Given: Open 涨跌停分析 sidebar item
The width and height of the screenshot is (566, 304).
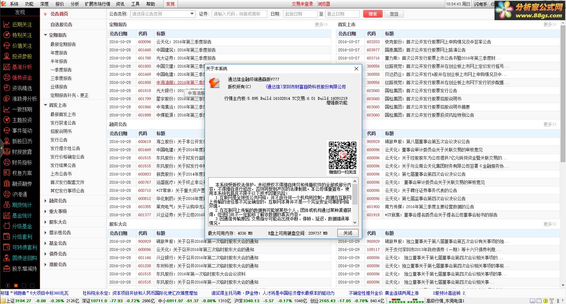Looking at the screenshot, I should 20,99.
